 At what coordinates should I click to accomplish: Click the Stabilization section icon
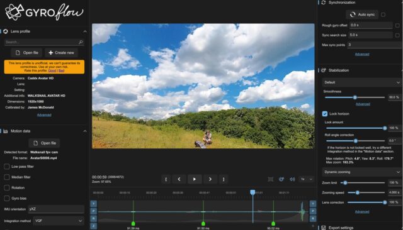(x=323, y=70)
